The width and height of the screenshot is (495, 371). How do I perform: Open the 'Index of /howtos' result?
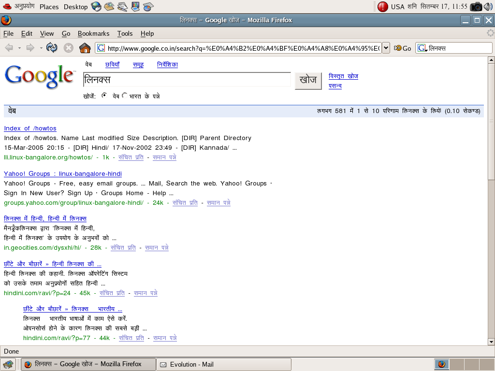[30, 128]
